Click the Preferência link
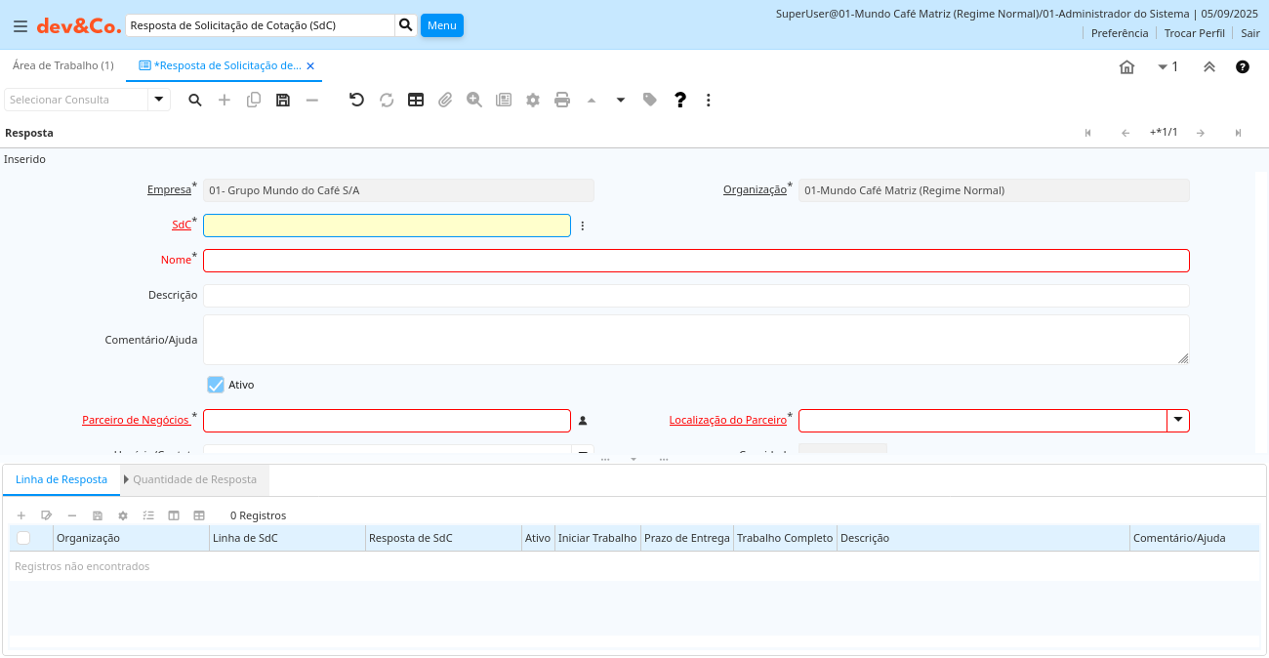Screen dimensions: 1269x658 [1119, 33]
